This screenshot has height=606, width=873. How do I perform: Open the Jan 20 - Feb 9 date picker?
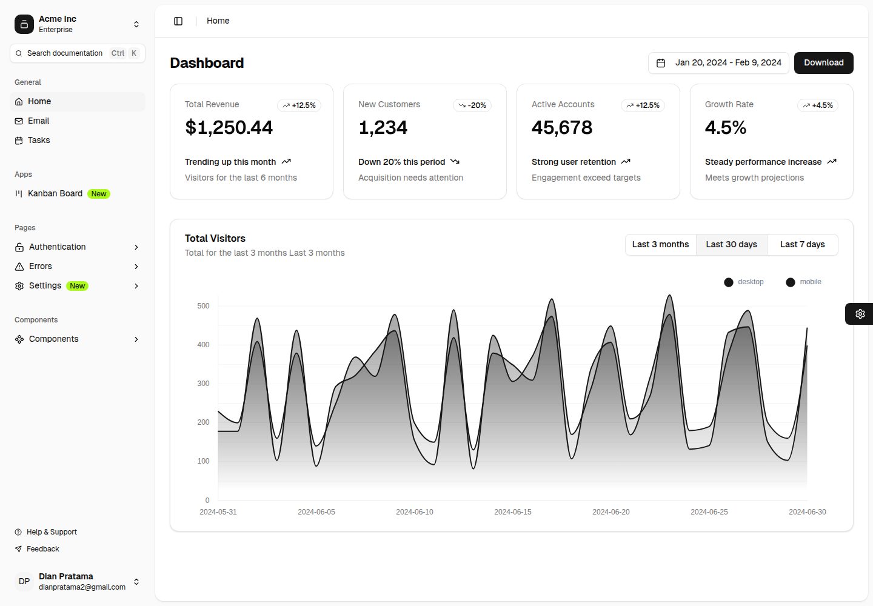click(x=718, y=63)
